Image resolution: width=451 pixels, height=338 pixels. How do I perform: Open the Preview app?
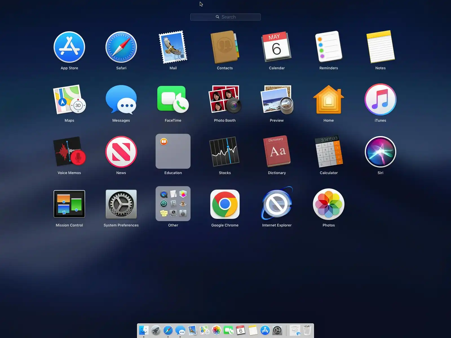277,99
